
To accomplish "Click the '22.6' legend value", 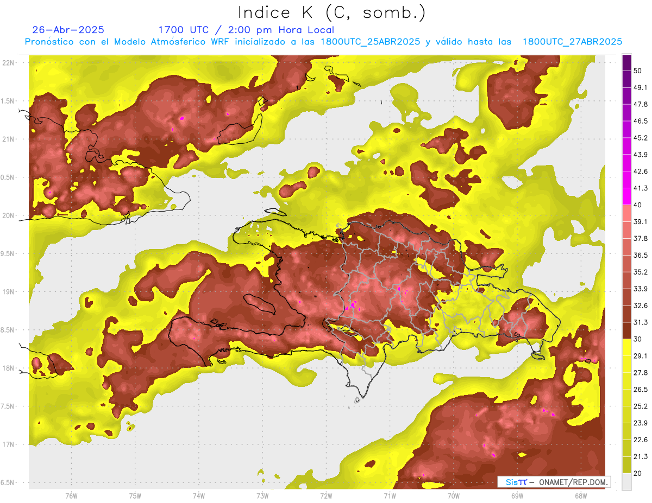I will 641,440.
